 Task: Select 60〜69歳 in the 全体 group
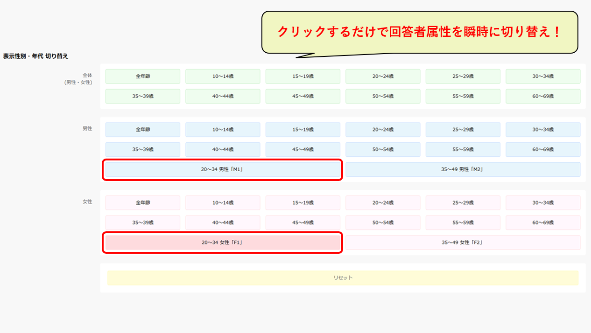543,97
